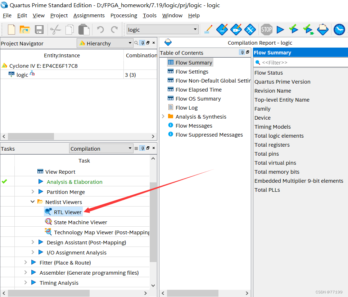Open the Assignments menu
The image size is (348, 297).
point(89,15)
